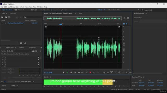Open the Favorites menu

pos(28,7)
